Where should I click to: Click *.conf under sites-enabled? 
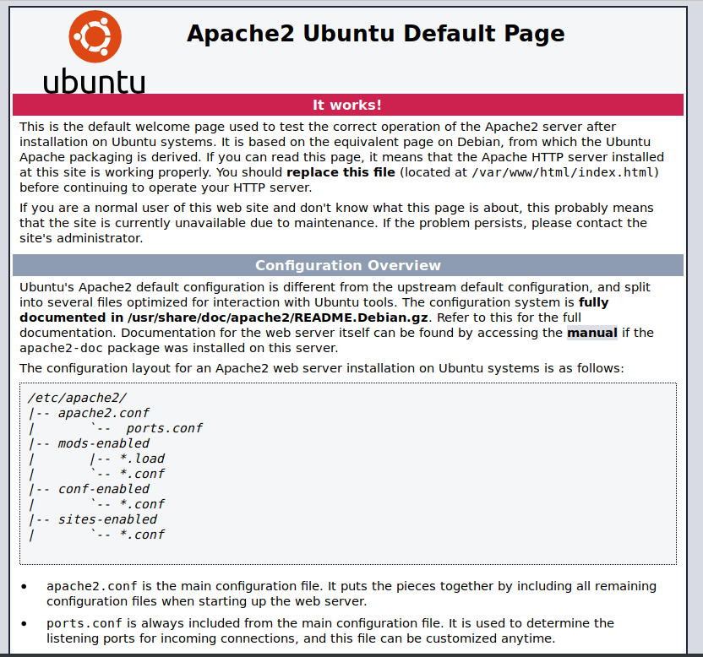[x=142, y=535]
